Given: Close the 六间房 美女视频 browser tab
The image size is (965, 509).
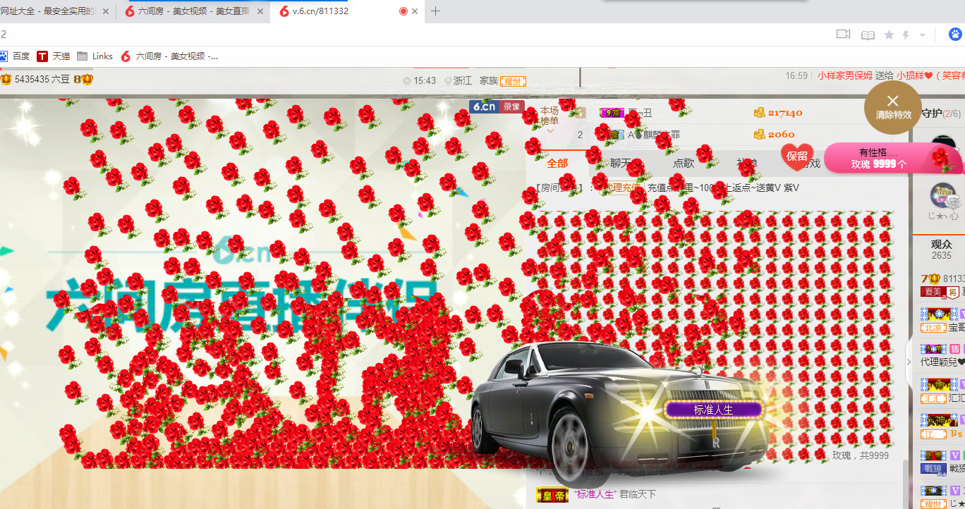Looking at the screenshot, I should (260, 11).
